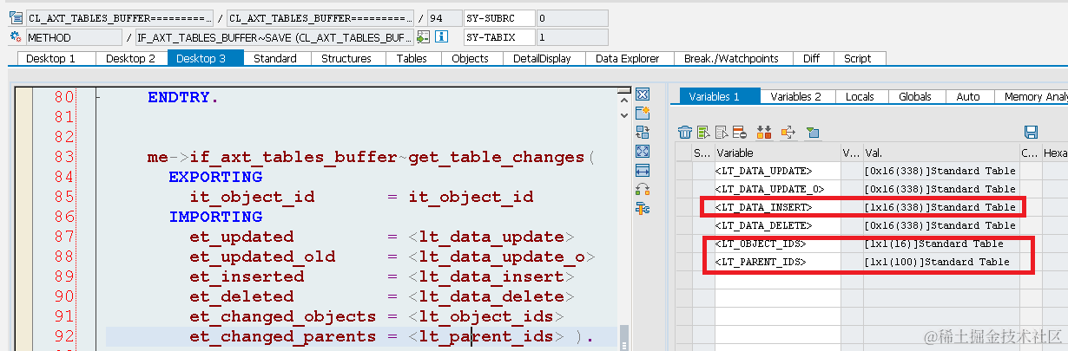This screenshot has width=1068, height=351.
Task: Open the Standard tab
Action: tap(275, 58)
